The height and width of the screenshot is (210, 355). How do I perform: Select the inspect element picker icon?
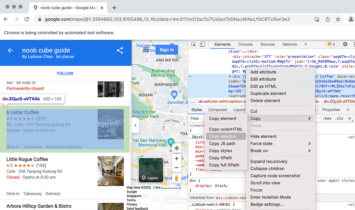coord(194,44)
